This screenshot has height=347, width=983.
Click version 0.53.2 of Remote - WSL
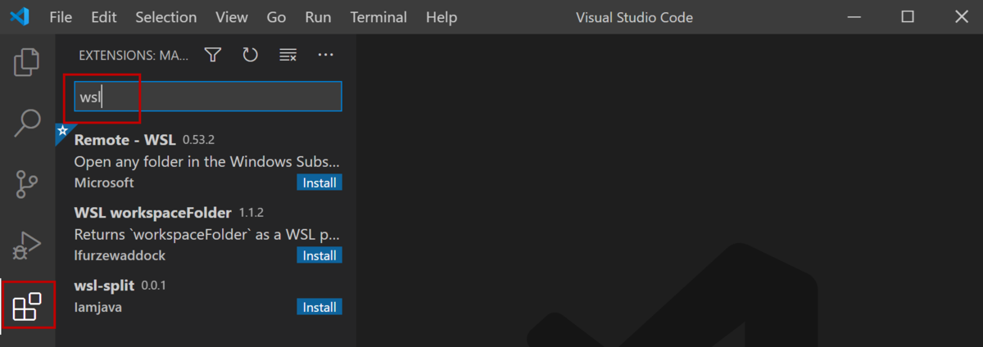point(198,141)
